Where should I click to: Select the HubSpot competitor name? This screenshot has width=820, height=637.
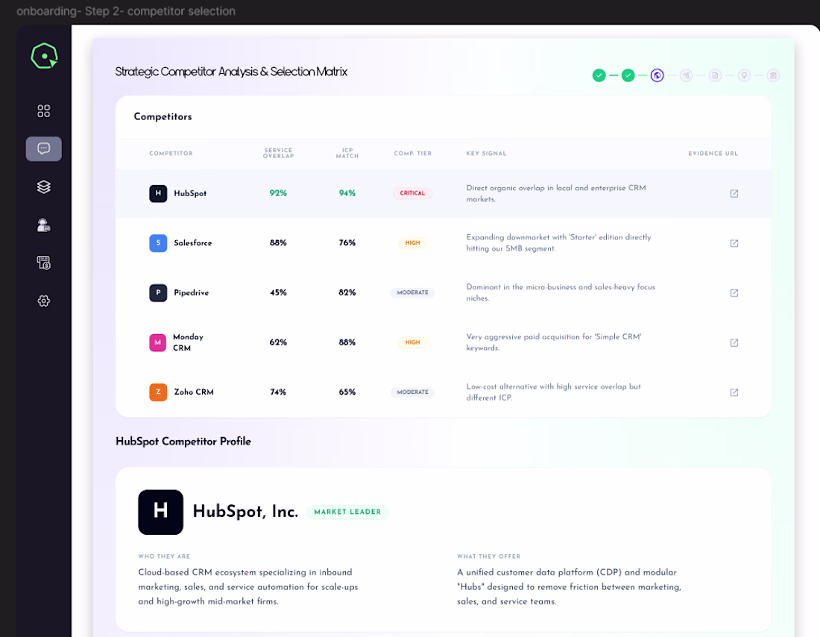coord(190,193)
